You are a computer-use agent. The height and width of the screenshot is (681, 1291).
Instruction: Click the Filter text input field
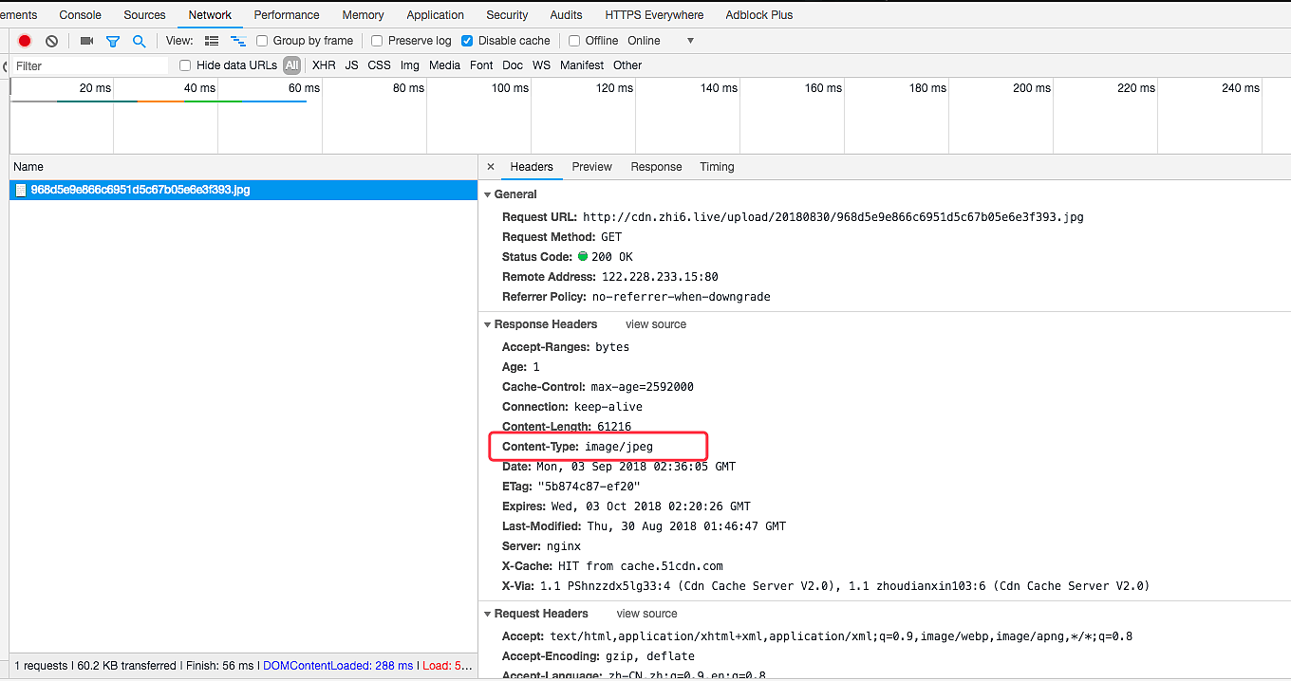(90, 66)
